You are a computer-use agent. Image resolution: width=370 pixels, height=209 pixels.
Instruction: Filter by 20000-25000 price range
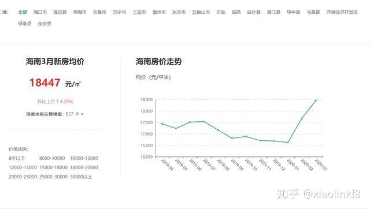(x=23, y=177)
